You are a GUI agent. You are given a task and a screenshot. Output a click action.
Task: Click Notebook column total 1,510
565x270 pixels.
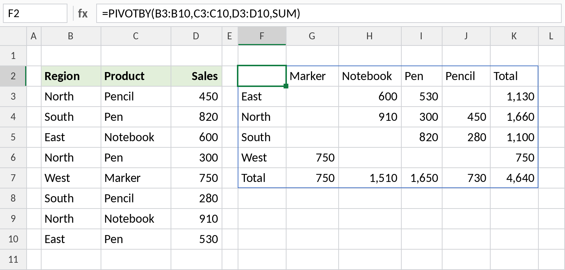click(x=370, y=178)
